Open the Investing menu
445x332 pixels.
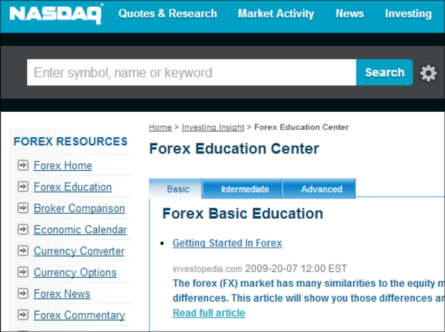(408, 14)
